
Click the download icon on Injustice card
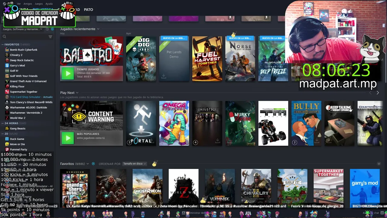(217, 141)
